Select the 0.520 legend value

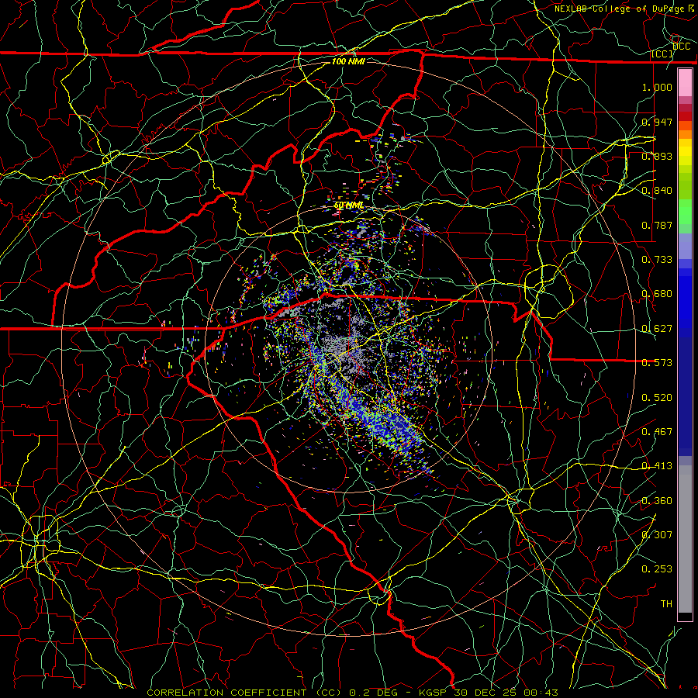coord(657,398)
